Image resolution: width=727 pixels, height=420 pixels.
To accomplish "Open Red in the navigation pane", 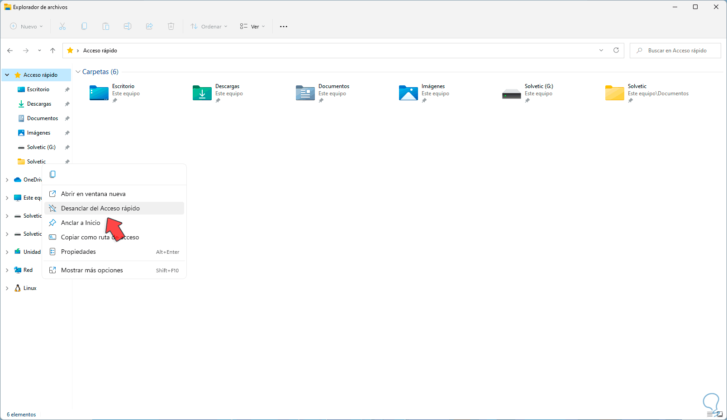I will click(28, 270).
